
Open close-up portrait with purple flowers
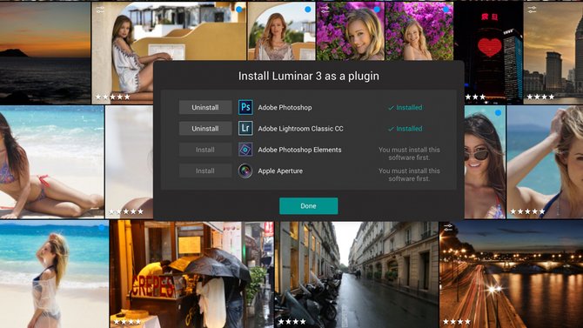[351, 31]
